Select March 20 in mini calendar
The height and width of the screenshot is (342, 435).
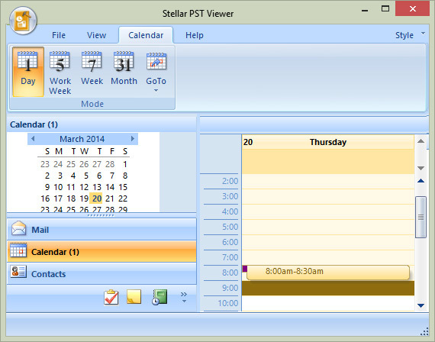coord(97,198)
